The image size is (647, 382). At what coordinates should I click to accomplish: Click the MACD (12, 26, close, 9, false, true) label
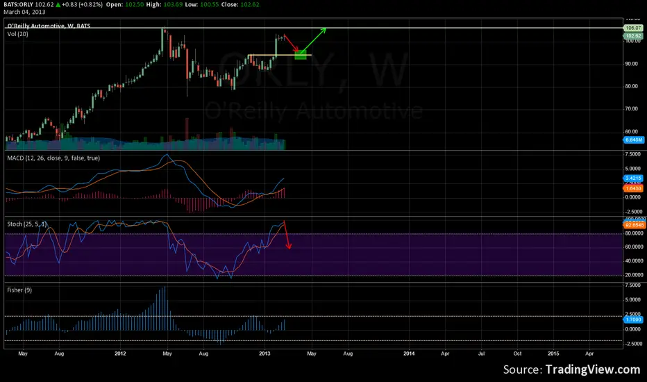53,158
